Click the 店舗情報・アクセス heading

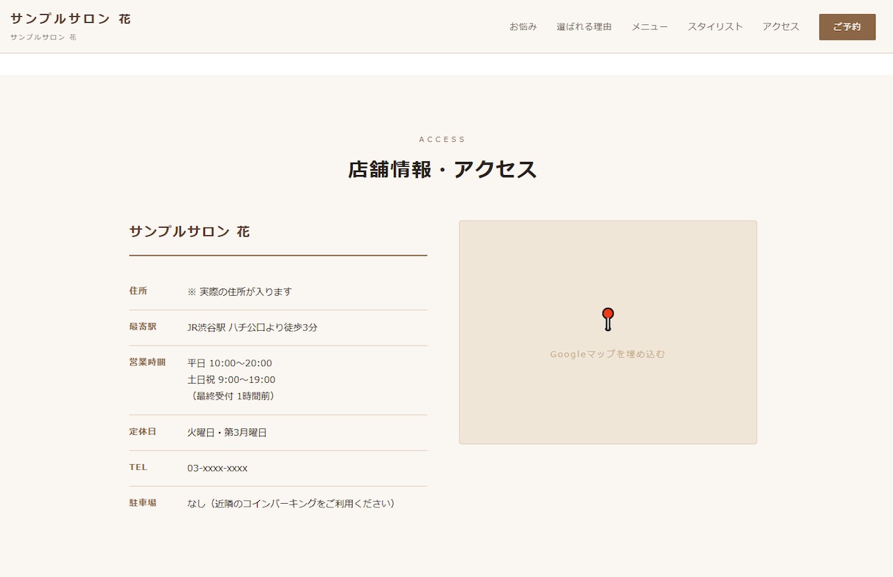[443, 170]
